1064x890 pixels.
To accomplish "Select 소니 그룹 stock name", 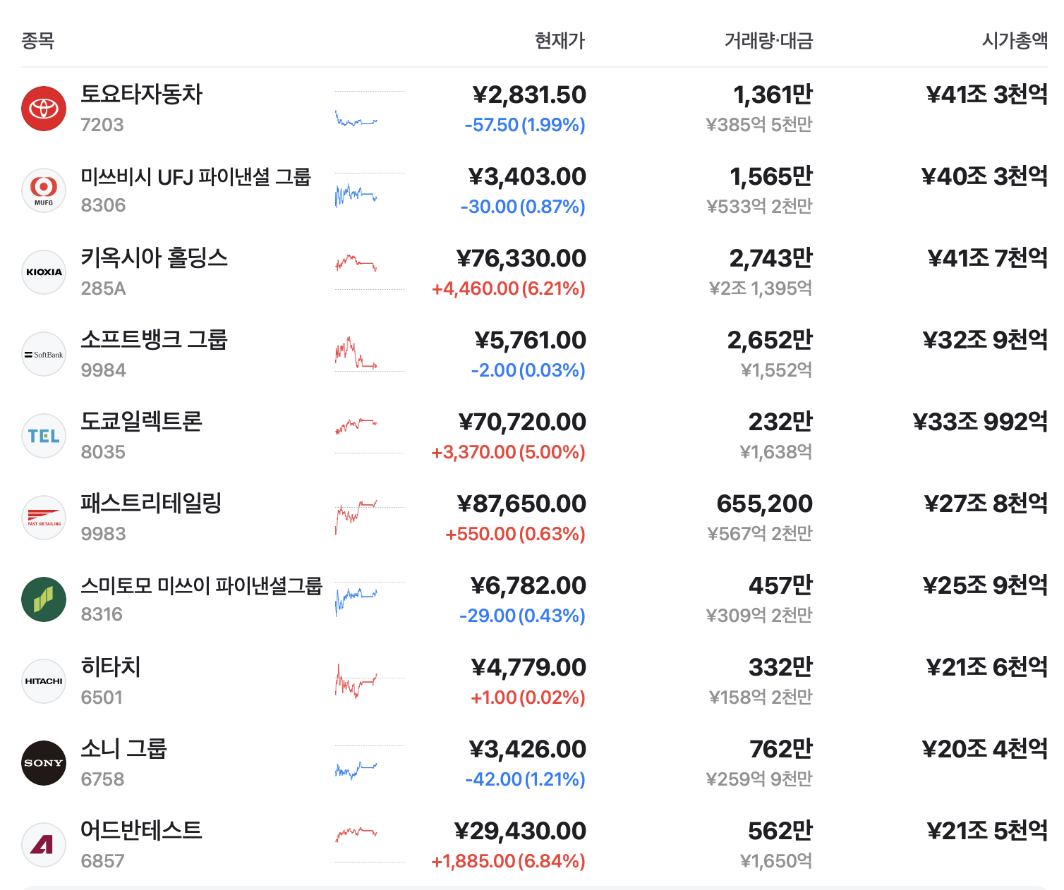I will 123,748.
